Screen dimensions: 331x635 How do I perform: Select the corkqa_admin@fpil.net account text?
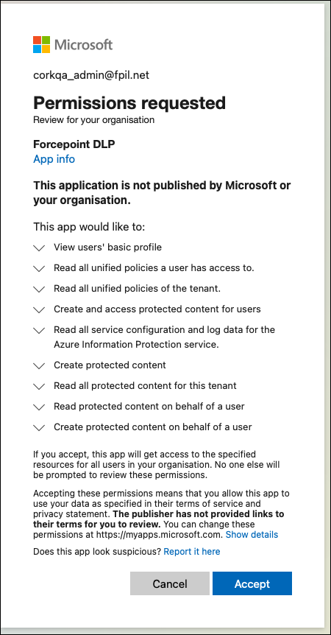click(91, 76)
